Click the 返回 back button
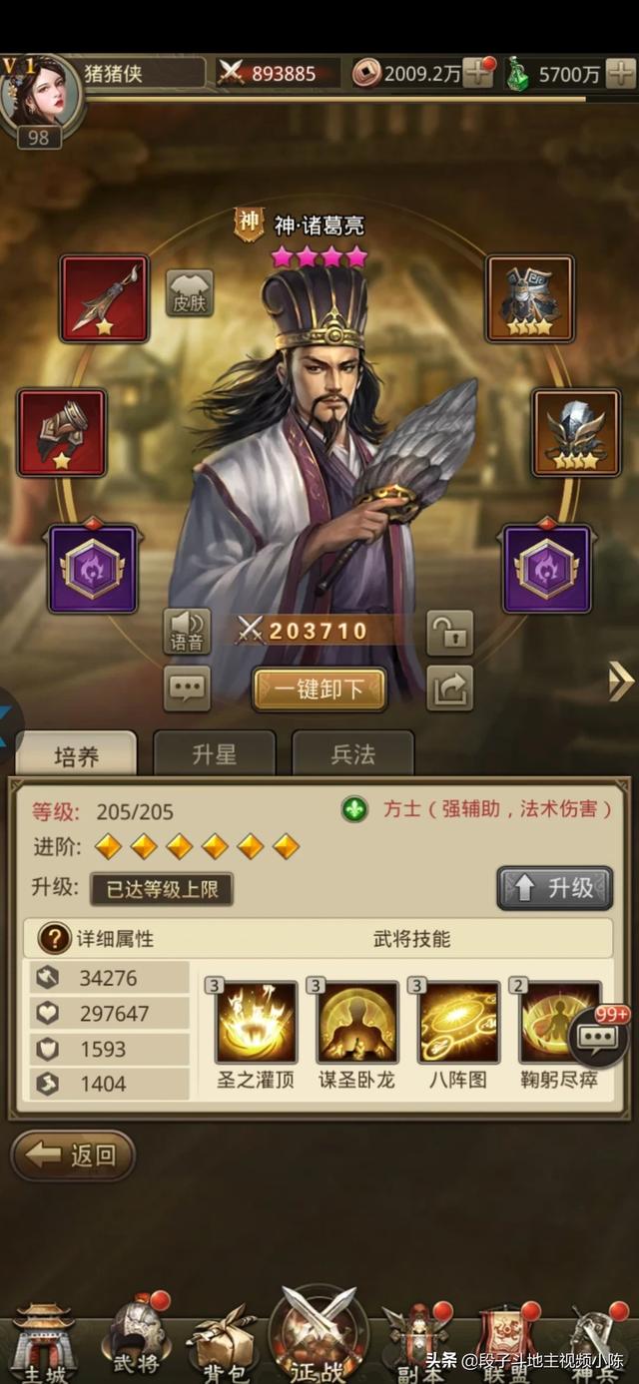639x1384 pixels. (73, 1155)
